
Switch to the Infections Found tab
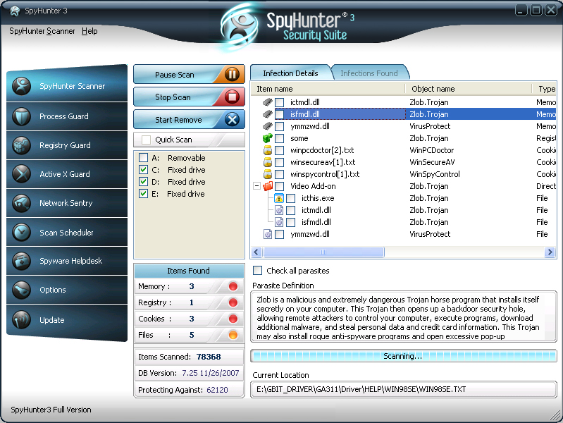369,73
